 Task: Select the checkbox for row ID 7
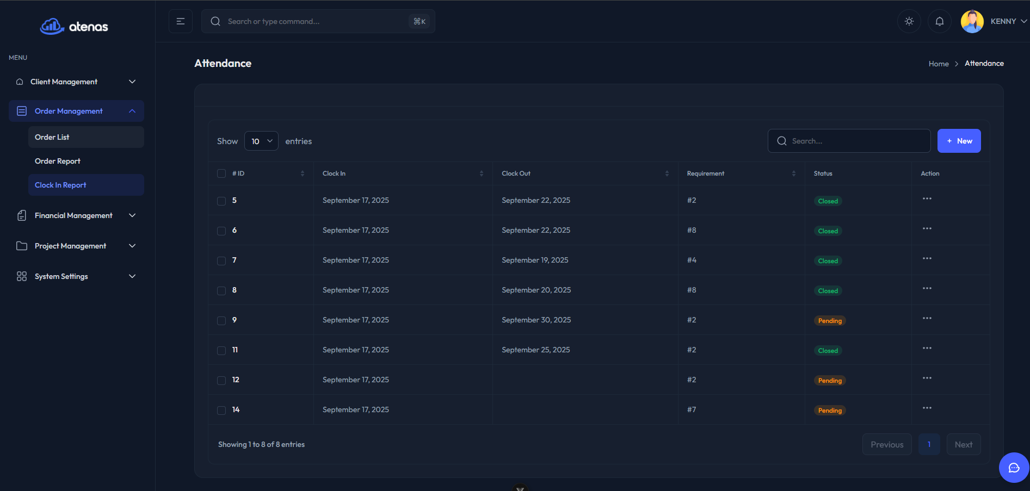221,261
